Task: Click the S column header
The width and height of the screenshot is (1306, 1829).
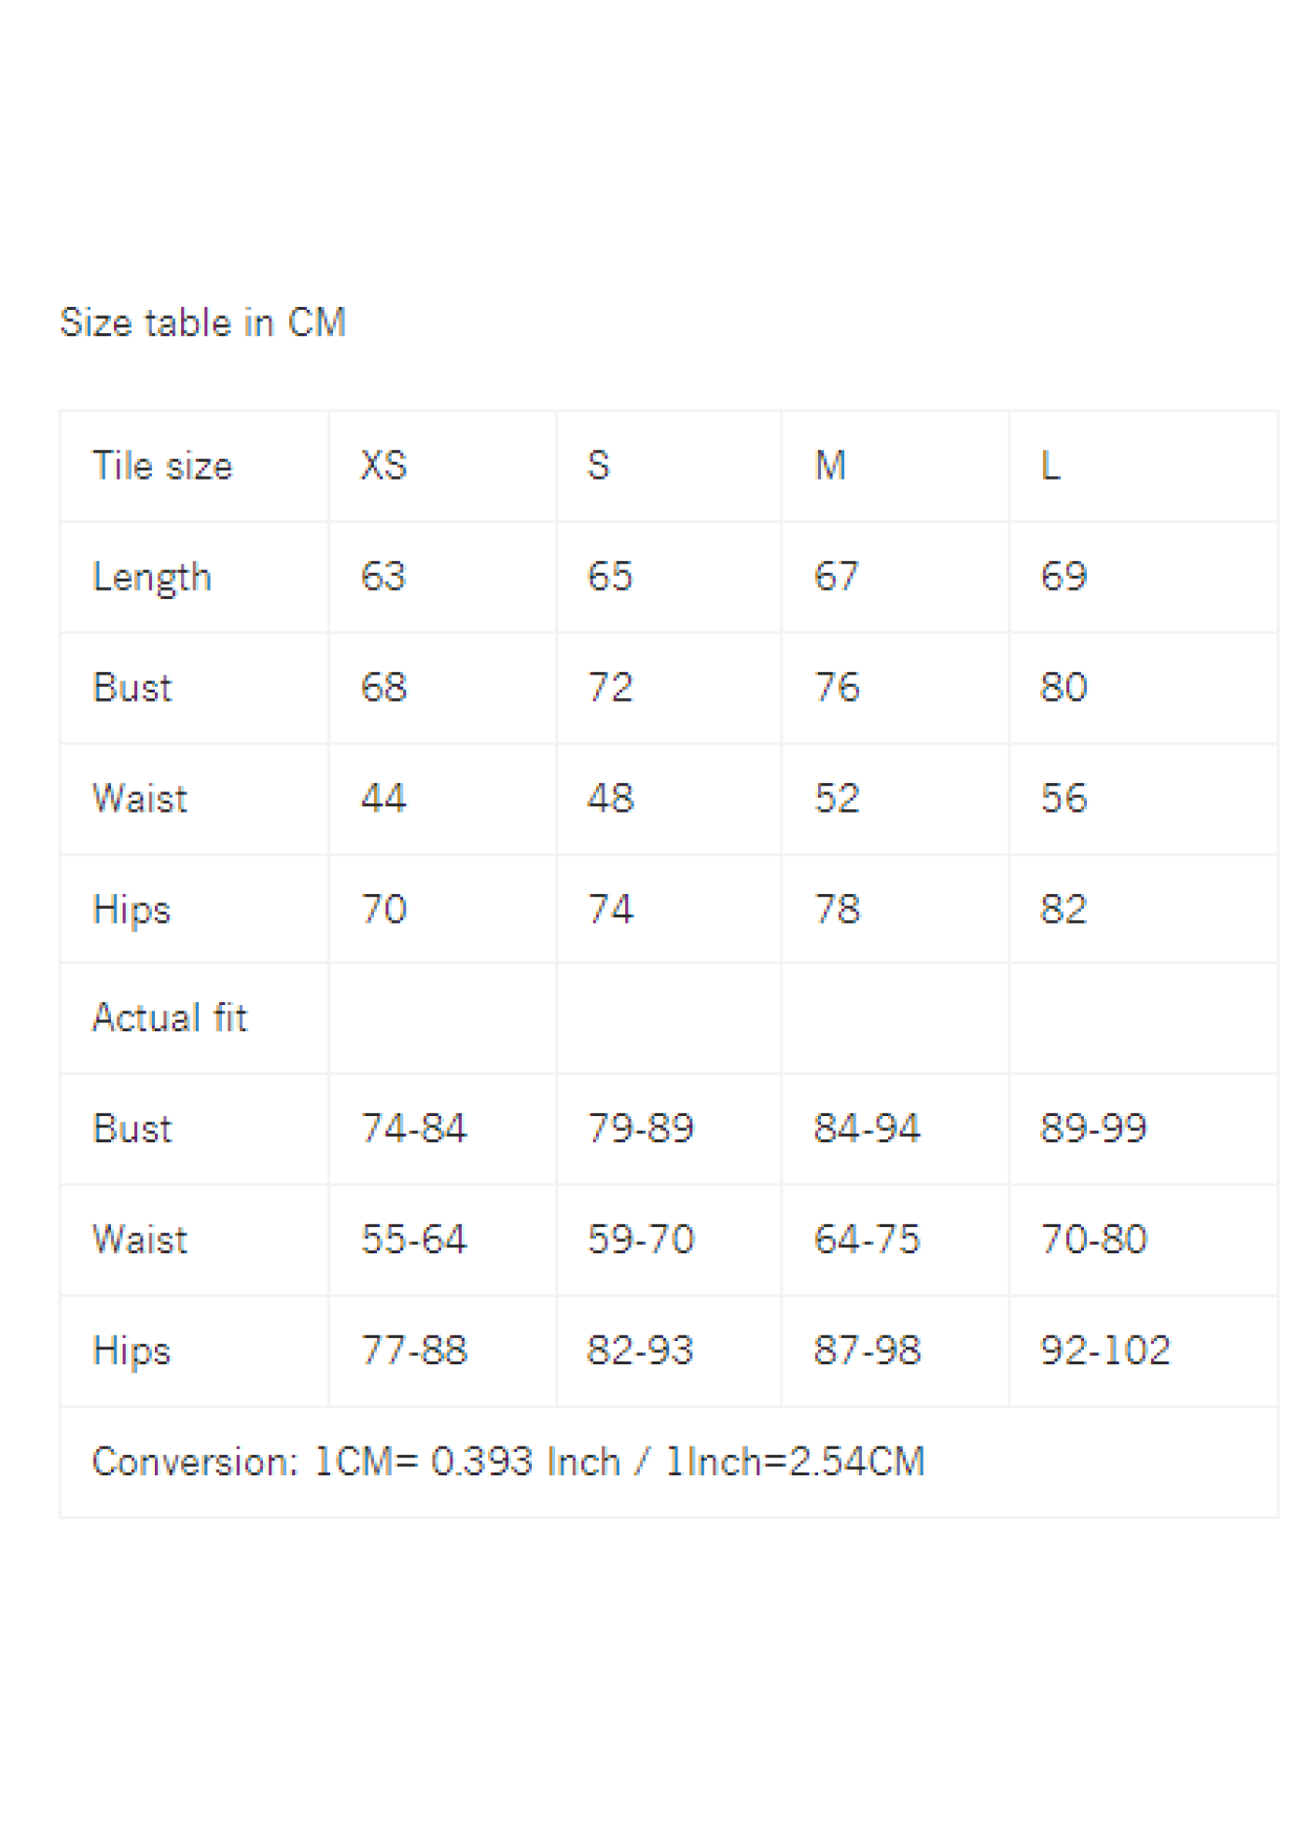Action: [599, 466]
